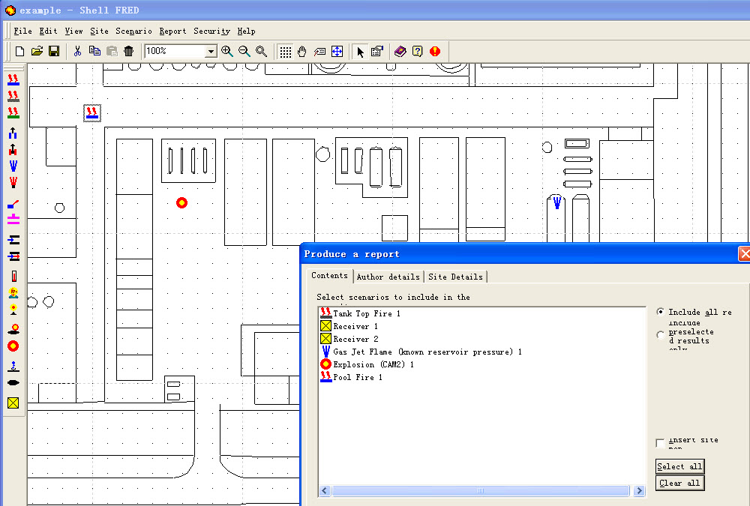
Task: Cut selection using the scissors icon
Action: [x=77, y=51]
